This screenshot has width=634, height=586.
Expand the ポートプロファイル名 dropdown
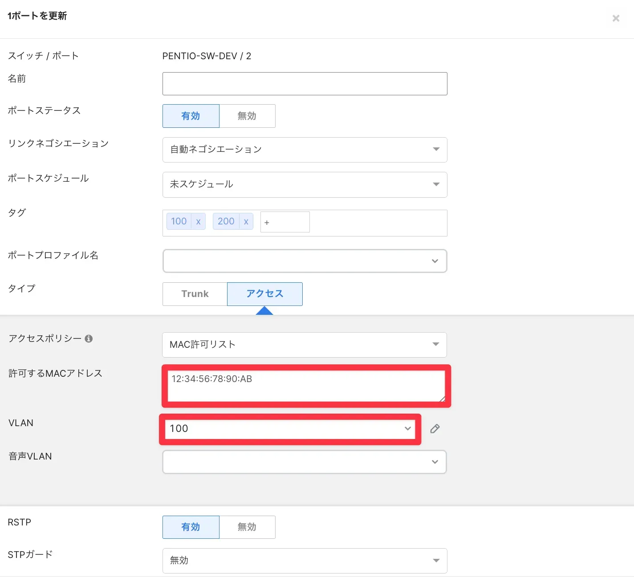(305, 261)
